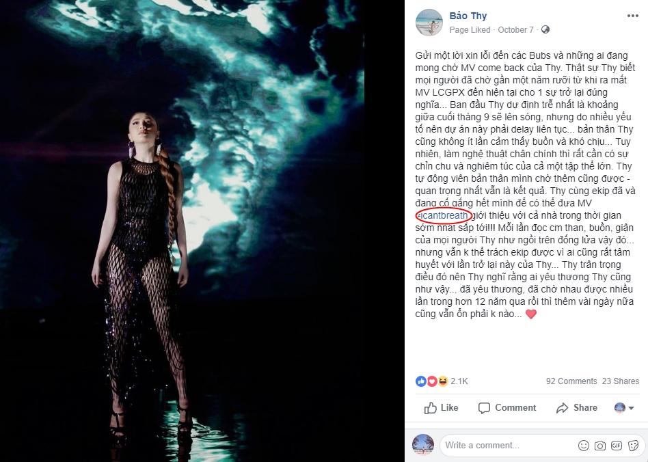Insert an emoji in the comment
Screen dimensions: 648x462
pos(584,446)
